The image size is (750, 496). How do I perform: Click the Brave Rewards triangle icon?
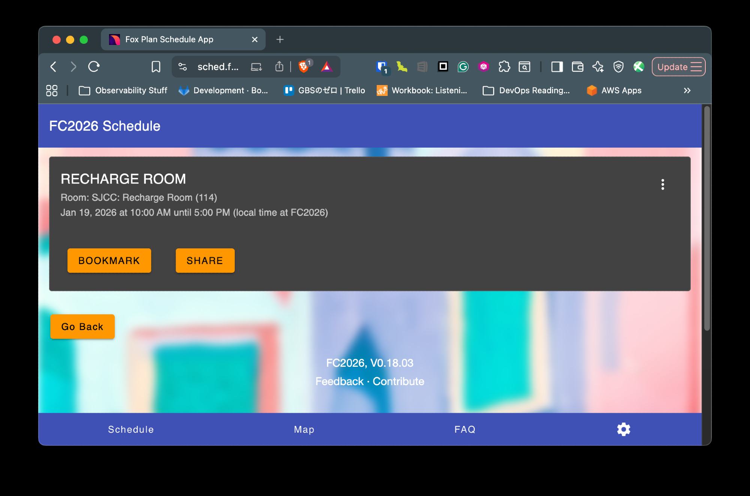pos(327,67)
